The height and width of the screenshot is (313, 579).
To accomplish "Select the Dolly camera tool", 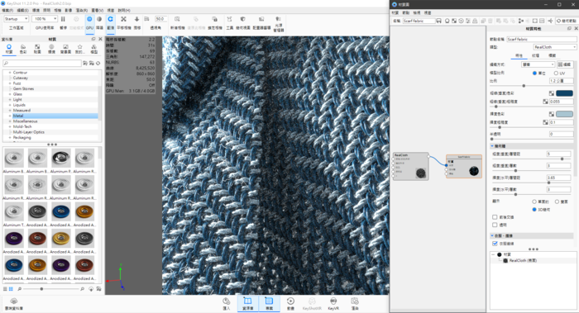I will click(136, 19).
